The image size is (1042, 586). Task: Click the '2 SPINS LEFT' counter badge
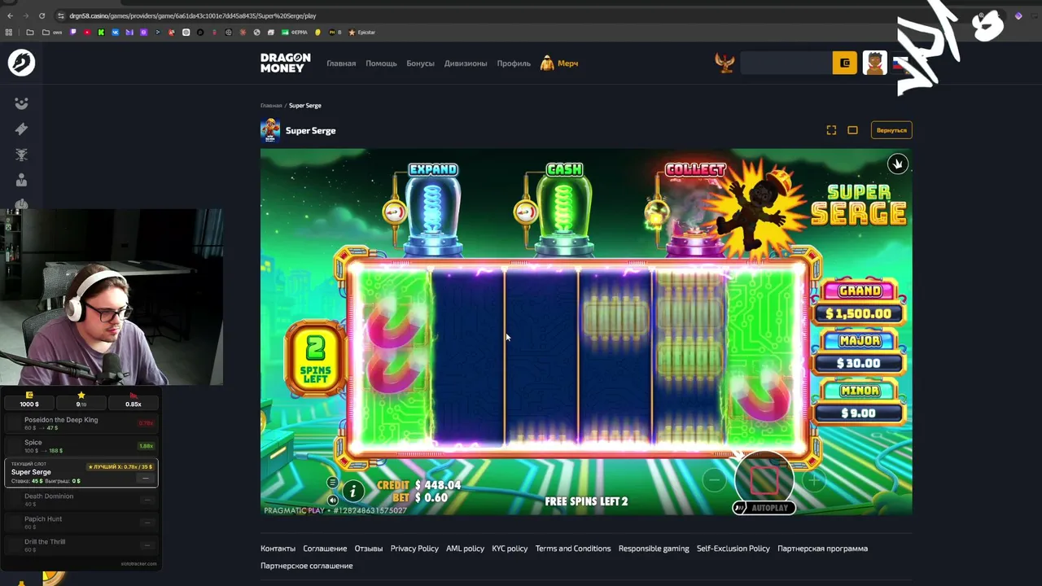pos(315,360)
